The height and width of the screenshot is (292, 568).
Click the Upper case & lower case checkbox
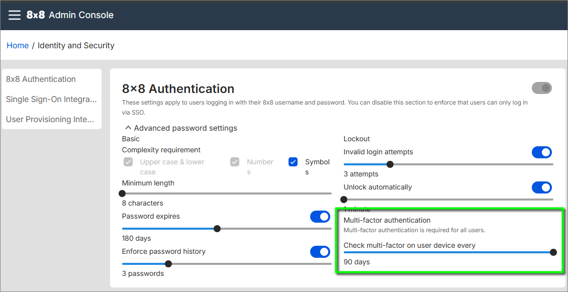(128, 162)
